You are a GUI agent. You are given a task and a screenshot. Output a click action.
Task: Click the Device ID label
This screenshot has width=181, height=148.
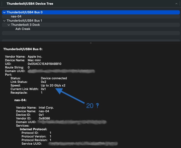tap(23, 115)
